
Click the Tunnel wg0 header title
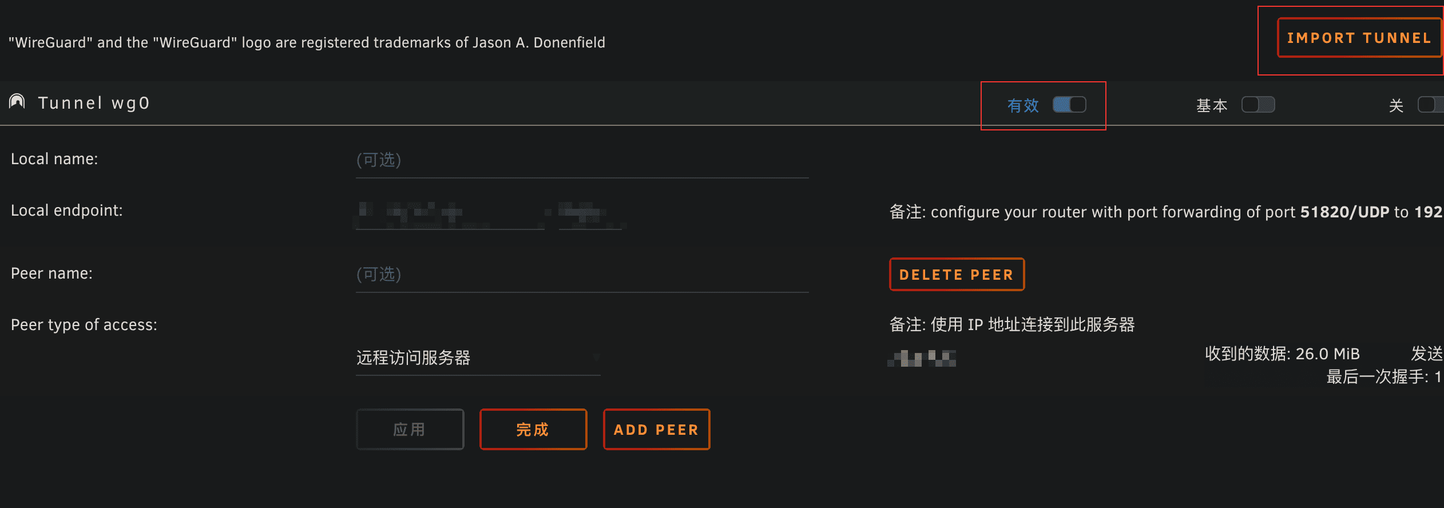[x=94, y=103]
